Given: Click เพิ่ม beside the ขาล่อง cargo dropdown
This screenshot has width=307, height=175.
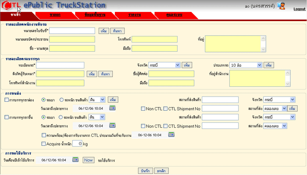Looking at the screenshot, I should (113, 100).
